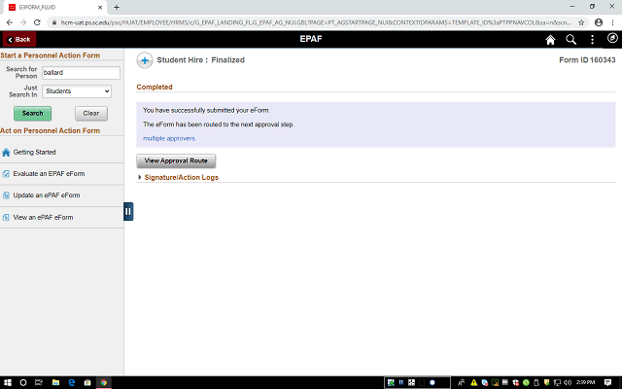Click the Back button in header
Screen dimensions: 622x389
pyautogui.click(x=19, y=39)
